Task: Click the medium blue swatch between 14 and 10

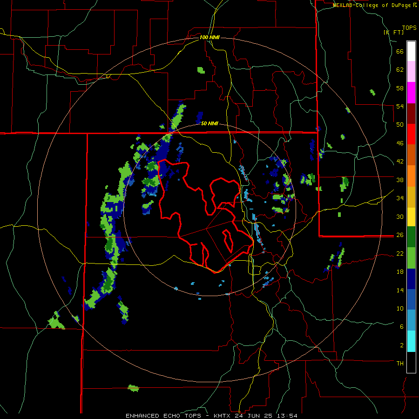Action: 411,299
